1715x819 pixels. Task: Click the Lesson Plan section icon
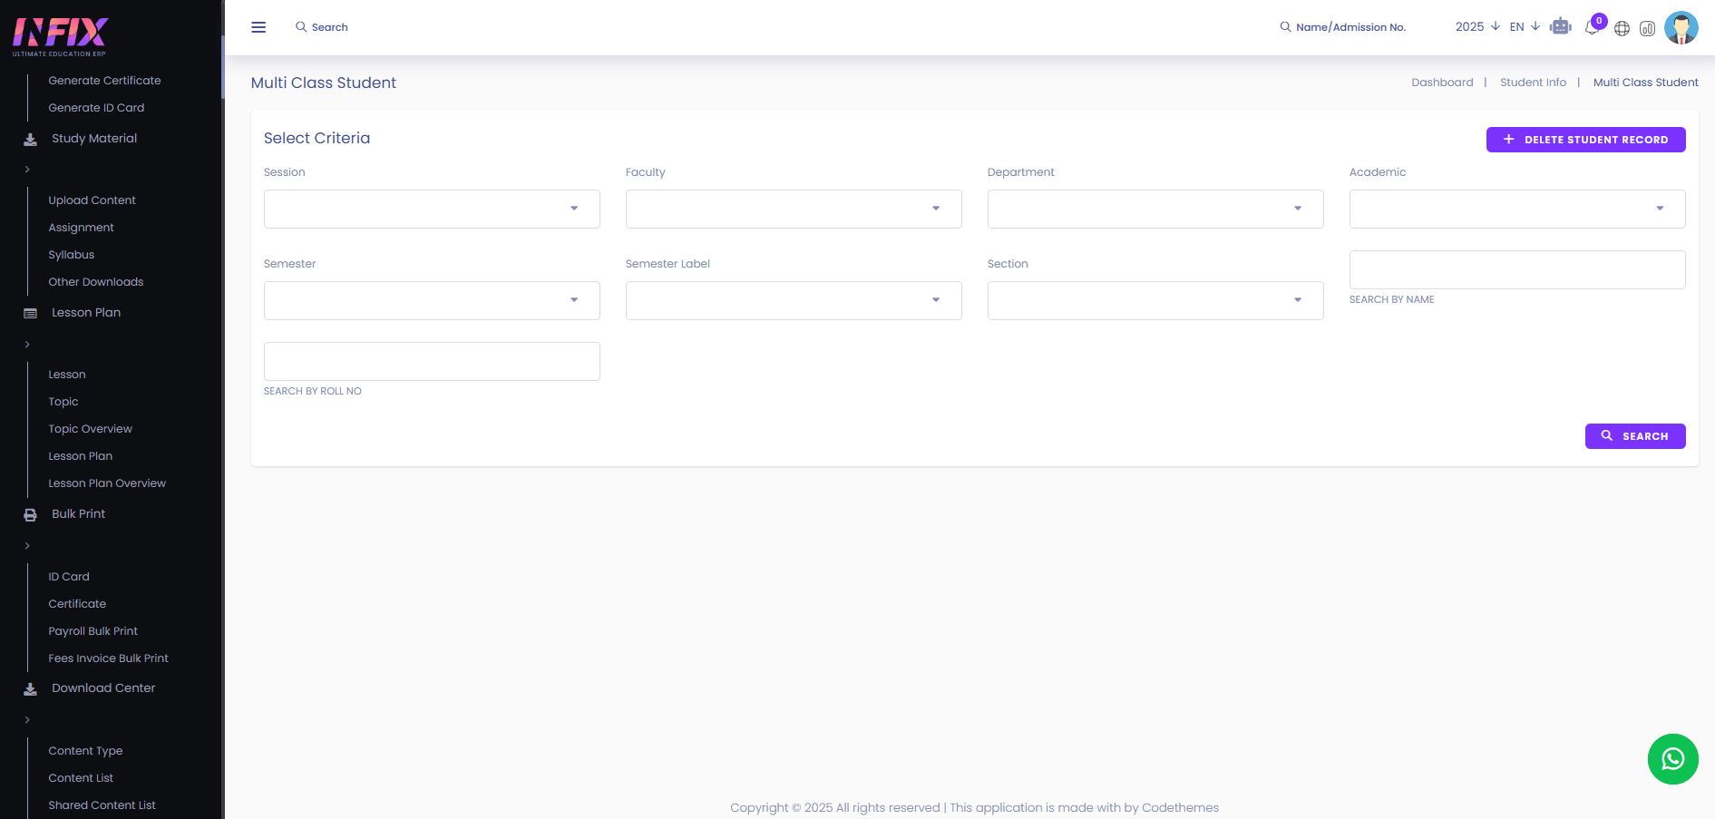[x=30, y=314]
